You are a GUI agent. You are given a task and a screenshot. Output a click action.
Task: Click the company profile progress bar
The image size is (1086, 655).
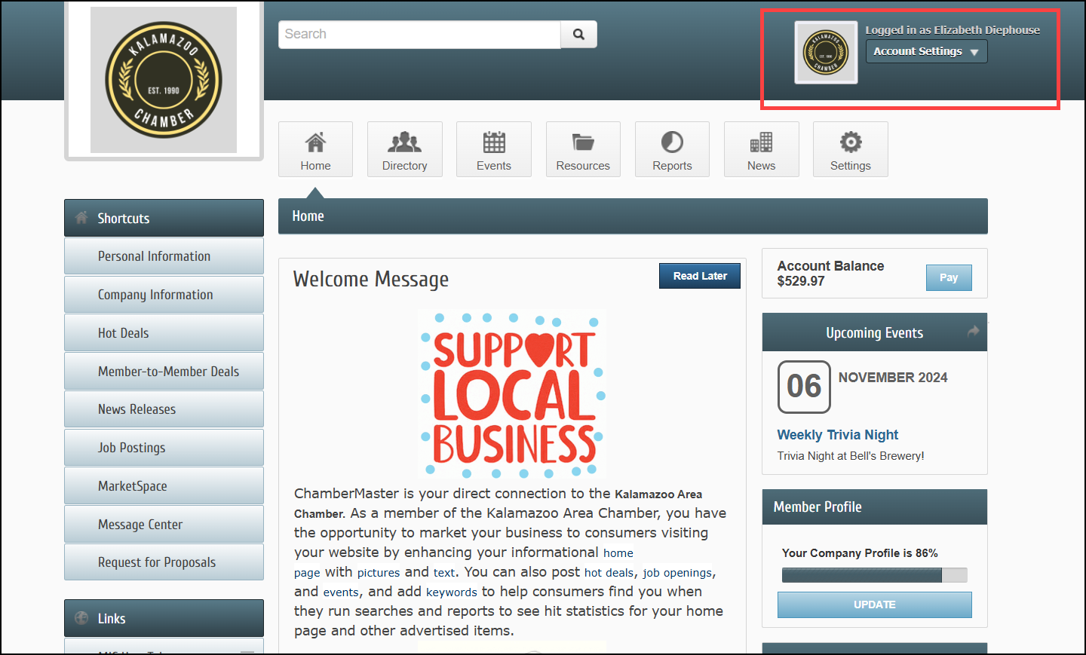pos(875,575)
